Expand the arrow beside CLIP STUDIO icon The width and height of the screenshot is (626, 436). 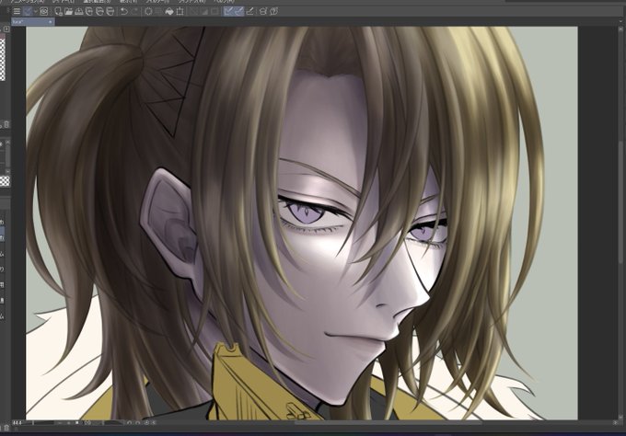[x=36, y=12]
